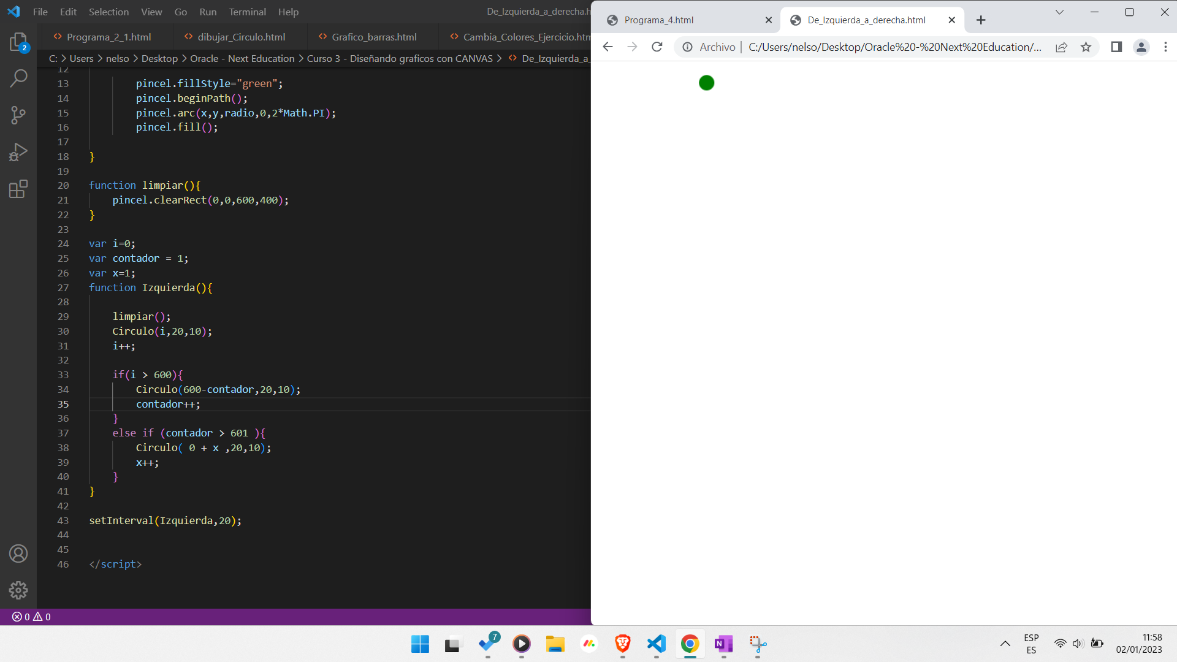Open the media player taskbar icon
This screenshot has height=662, width=1177.
tap(522, 644)
